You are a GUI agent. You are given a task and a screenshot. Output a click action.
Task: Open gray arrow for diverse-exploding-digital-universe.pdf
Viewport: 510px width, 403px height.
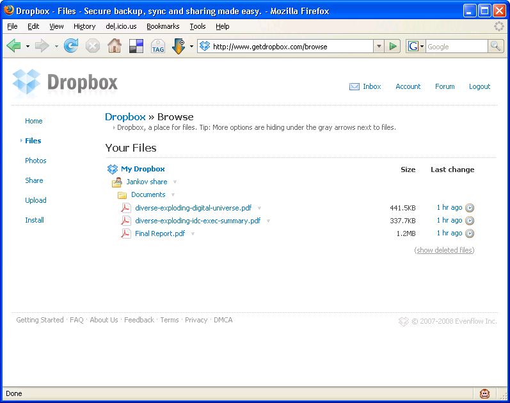tap(259, 208)
